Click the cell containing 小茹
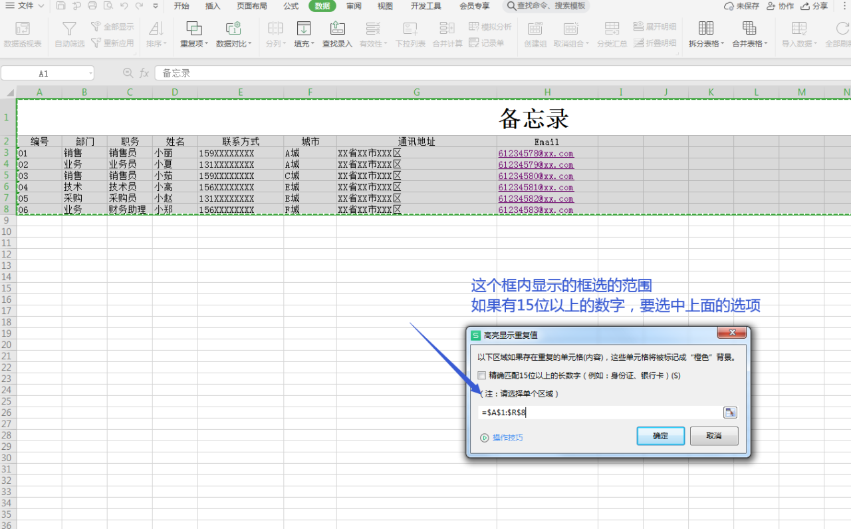The height and width of the screenshot is (529, 851). pos(175,176)
